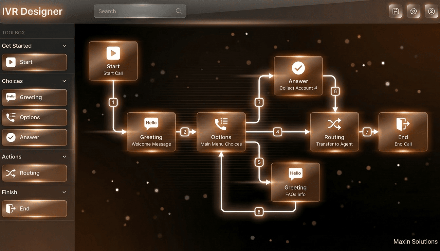Viewport: 440px width, 251px height.
Task: Open the settings gear icon
Action: [x=413, y=11]
